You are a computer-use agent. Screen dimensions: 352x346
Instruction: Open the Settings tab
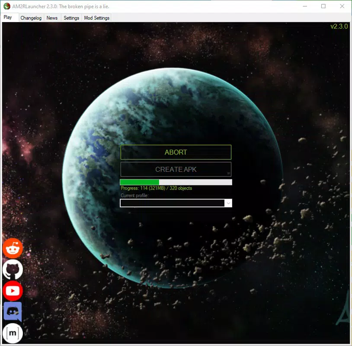tap(71, 18)
